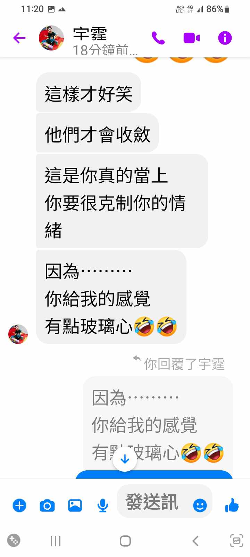The height and width of the screenshot is (557, 250).
Task: Record a voice message with microphone icon
Action: [x=102, y=505]
